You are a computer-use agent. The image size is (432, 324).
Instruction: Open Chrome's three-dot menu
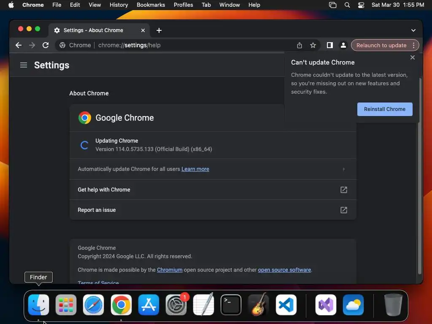(413, 45)
